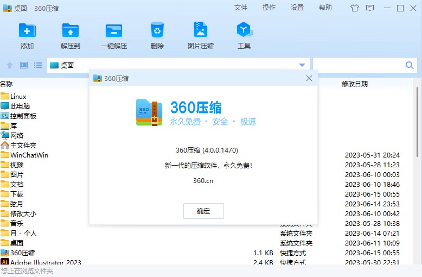422x277 pixels.
Task: Open the Image Compression (图片压缩) tool
Action: click(x=201, y=29)
